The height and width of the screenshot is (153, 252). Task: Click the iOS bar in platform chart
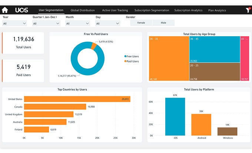tap(175, 118)
